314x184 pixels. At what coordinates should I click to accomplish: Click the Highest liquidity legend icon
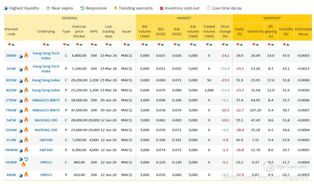click(x=6, y=8)
